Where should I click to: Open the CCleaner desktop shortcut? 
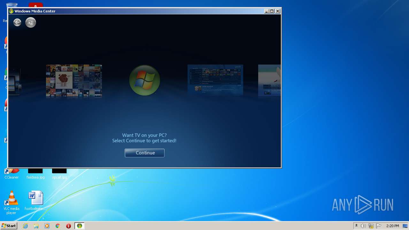[x=12, y=173]
